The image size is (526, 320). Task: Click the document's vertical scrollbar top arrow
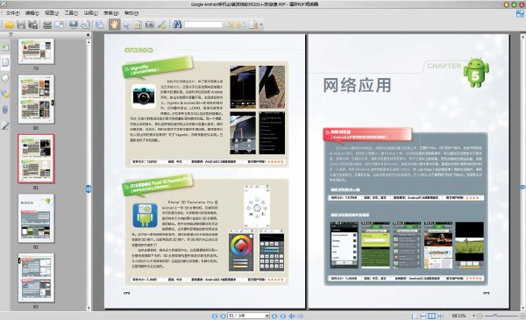click(522, 36)
